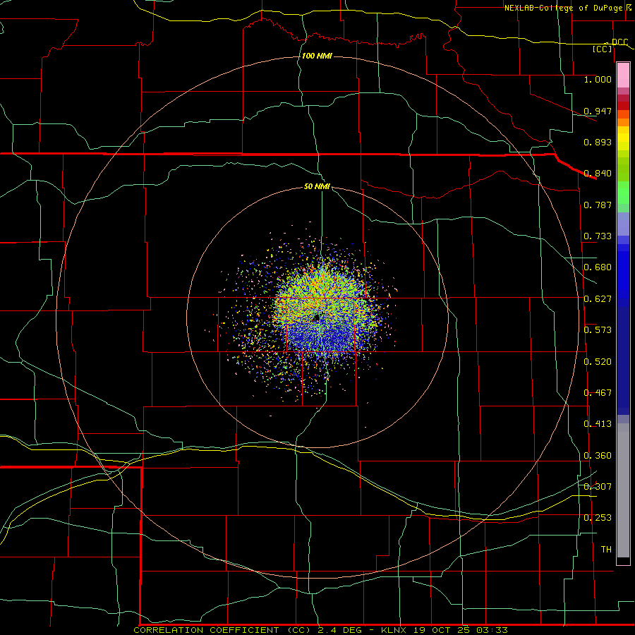Click the TH threshold label on the scale

(x=606, y=550)
